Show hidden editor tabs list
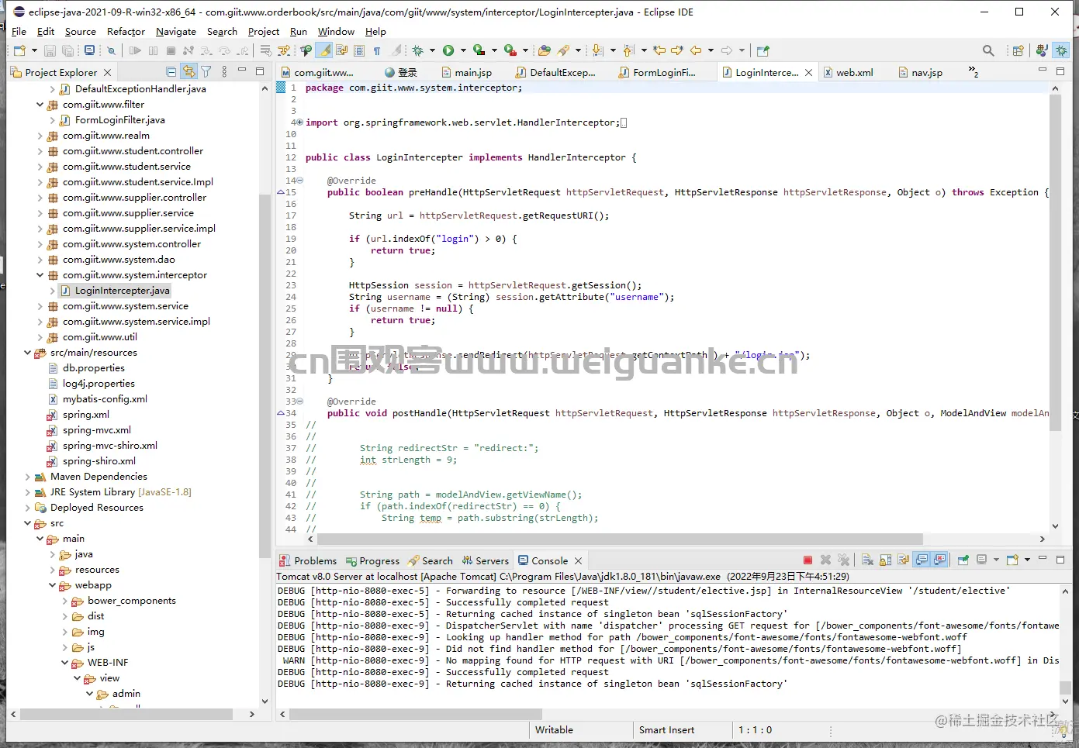 (x=974, y=72)
